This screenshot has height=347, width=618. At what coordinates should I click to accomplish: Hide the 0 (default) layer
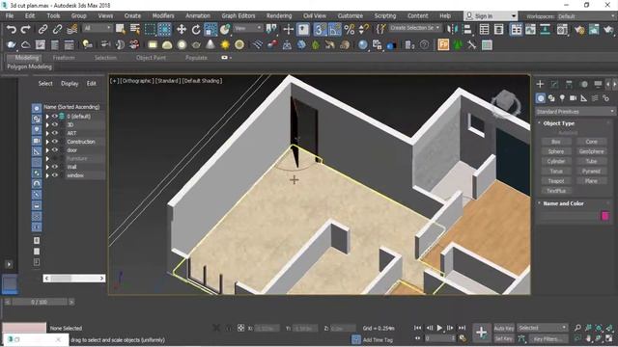(55, 116)
